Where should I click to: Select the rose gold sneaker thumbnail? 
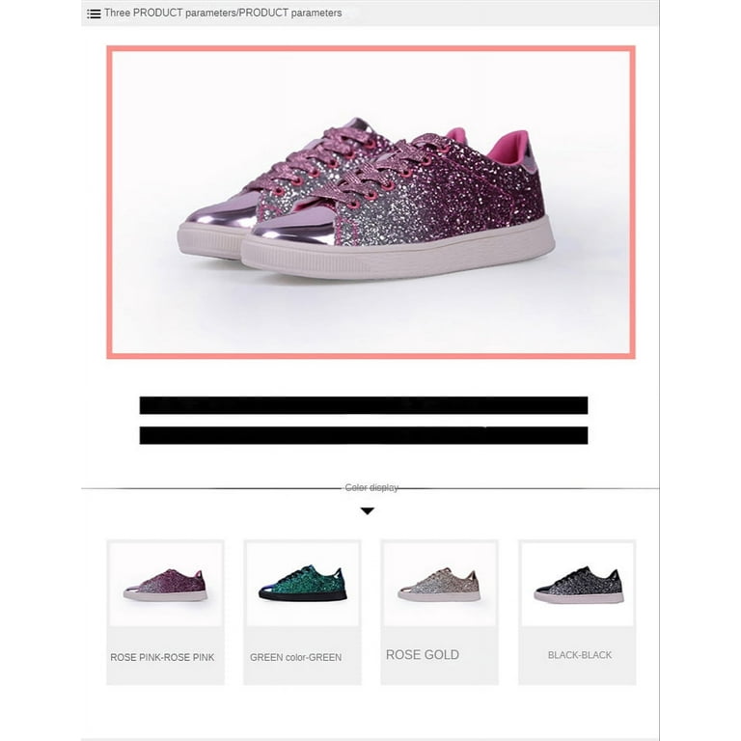point(440,584)
